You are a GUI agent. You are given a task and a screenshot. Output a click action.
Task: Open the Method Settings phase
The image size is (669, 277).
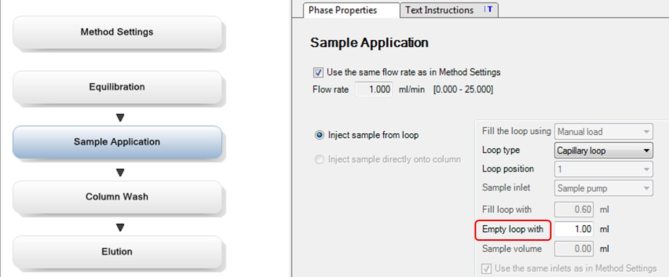click(x=117, y=32)
